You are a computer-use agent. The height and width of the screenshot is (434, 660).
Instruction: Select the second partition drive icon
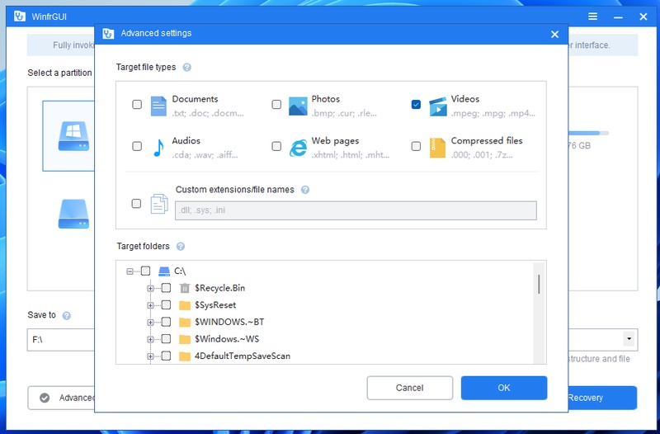click(x=73, y=214)
